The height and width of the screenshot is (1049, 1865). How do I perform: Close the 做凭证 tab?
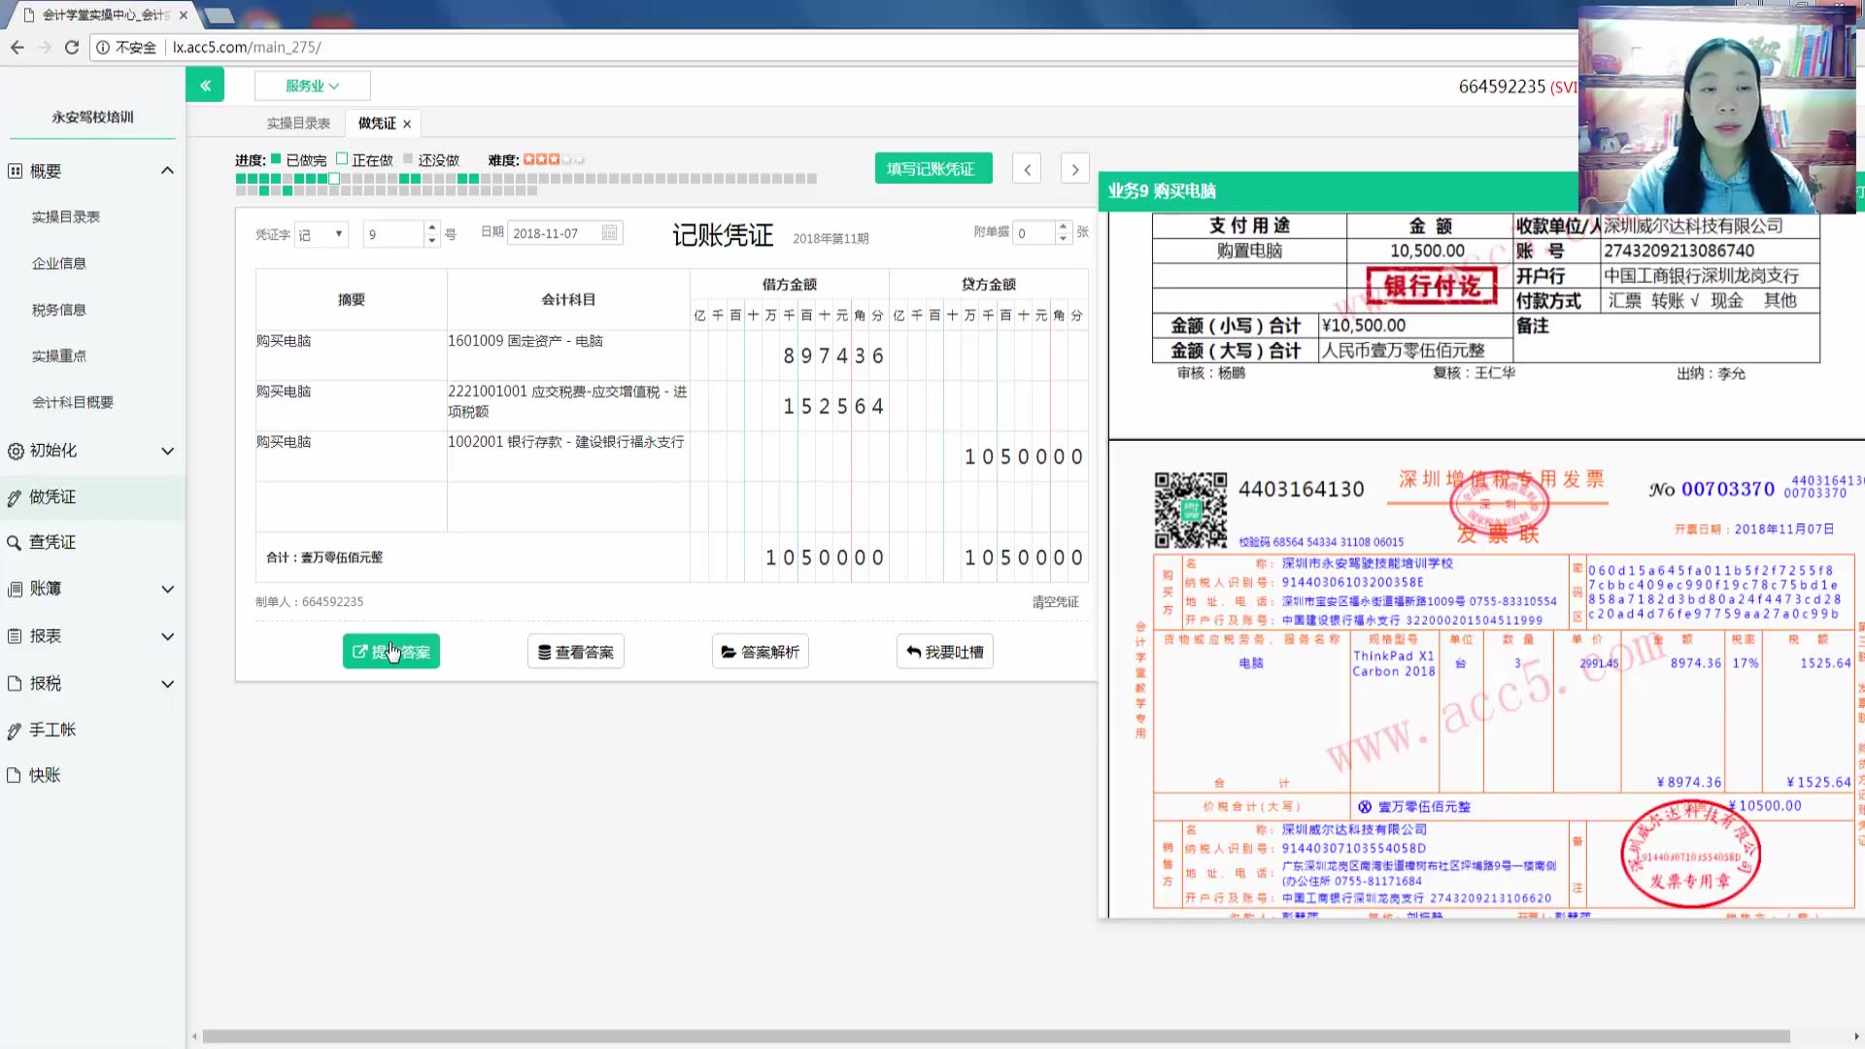point(407,124)
